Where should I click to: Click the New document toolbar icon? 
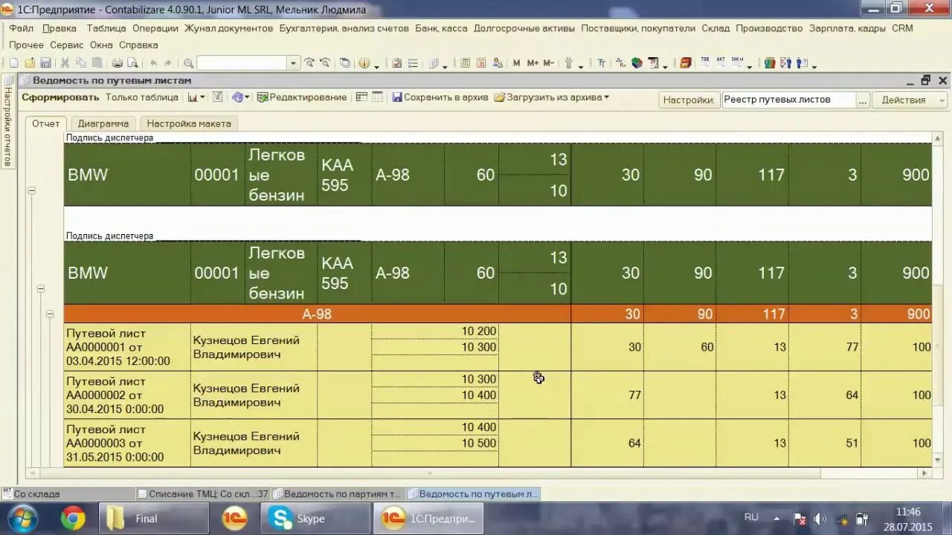14,63
